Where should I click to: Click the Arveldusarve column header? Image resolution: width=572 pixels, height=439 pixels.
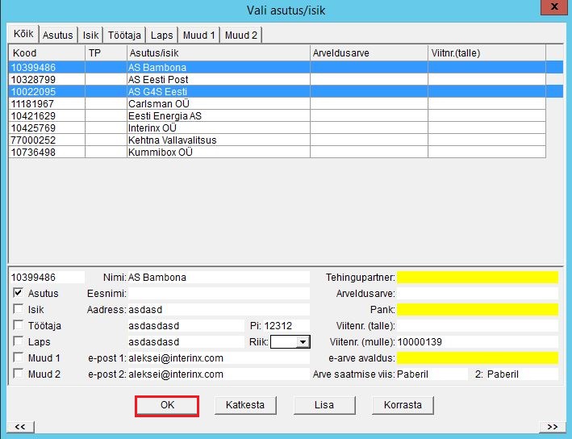369,53
